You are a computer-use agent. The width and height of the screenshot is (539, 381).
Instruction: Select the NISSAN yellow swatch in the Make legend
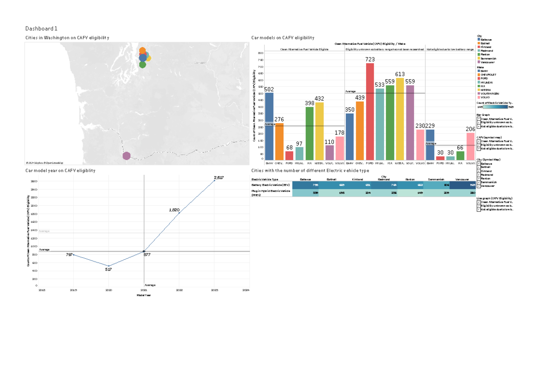tap(479, 90)
